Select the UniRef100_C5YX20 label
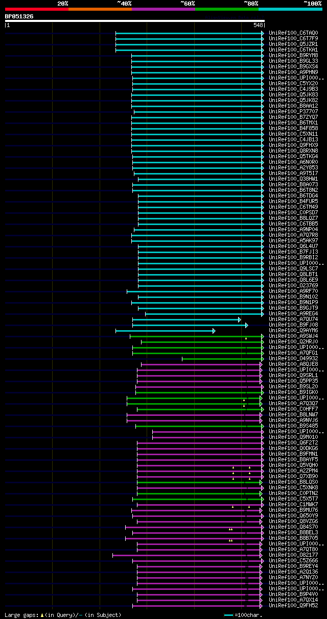Image resolution: width=327 pixels, height=619 pixels. coord(293,83)
